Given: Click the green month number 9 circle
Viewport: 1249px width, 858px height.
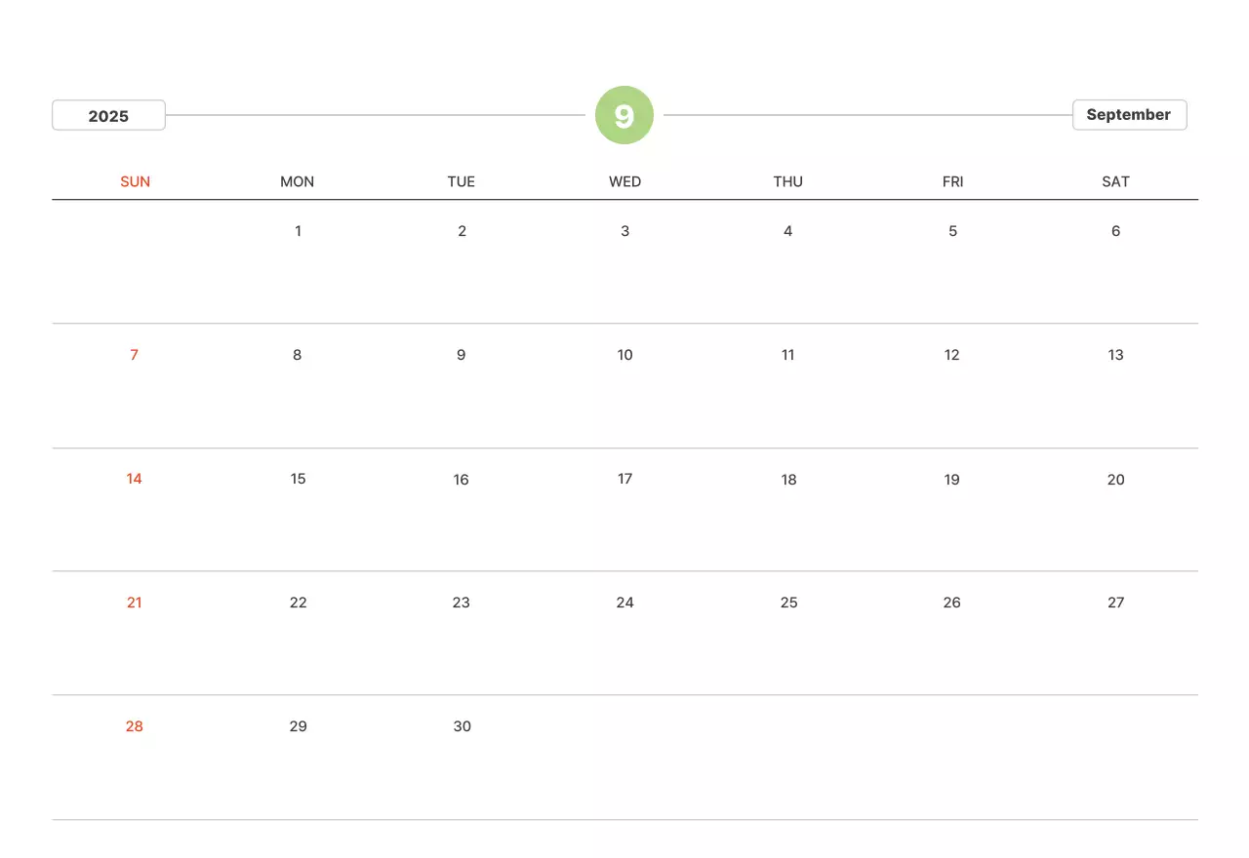Looking at the screenshot, I should point(624,115).
